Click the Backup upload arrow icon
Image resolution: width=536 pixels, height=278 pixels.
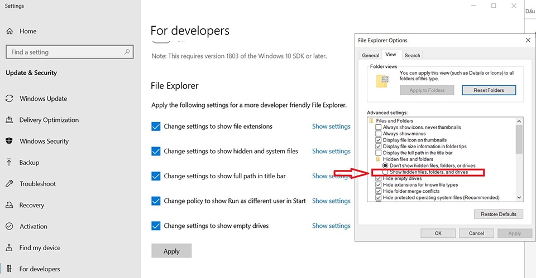9,162
